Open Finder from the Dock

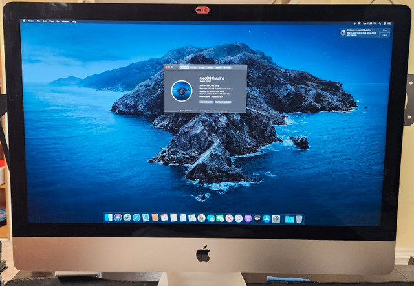click(109, 218)
